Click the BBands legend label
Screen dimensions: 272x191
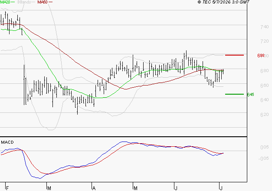24,2
